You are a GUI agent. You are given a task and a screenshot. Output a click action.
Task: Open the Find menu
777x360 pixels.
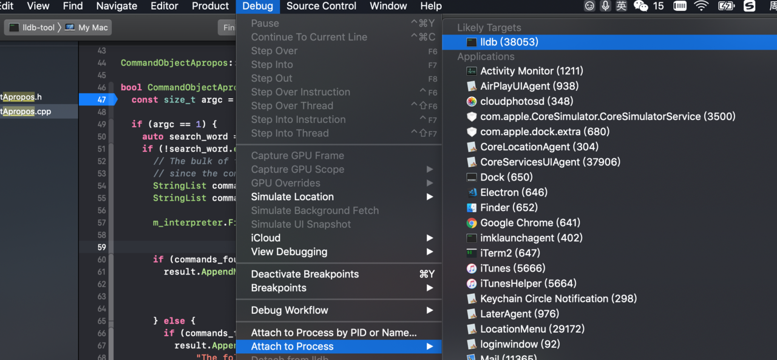[73, 6]
